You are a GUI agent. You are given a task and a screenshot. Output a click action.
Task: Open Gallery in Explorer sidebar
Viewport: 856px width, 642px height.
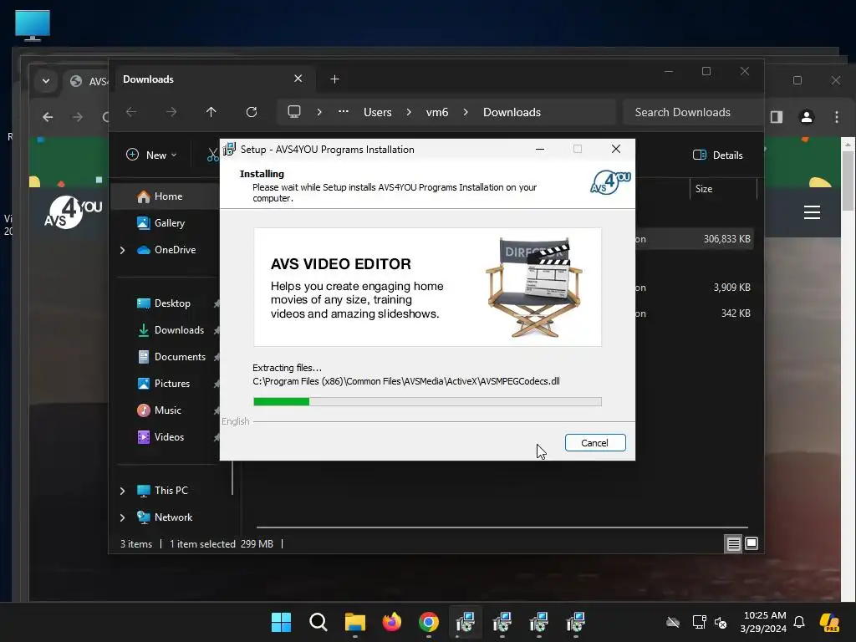(169, 223)
